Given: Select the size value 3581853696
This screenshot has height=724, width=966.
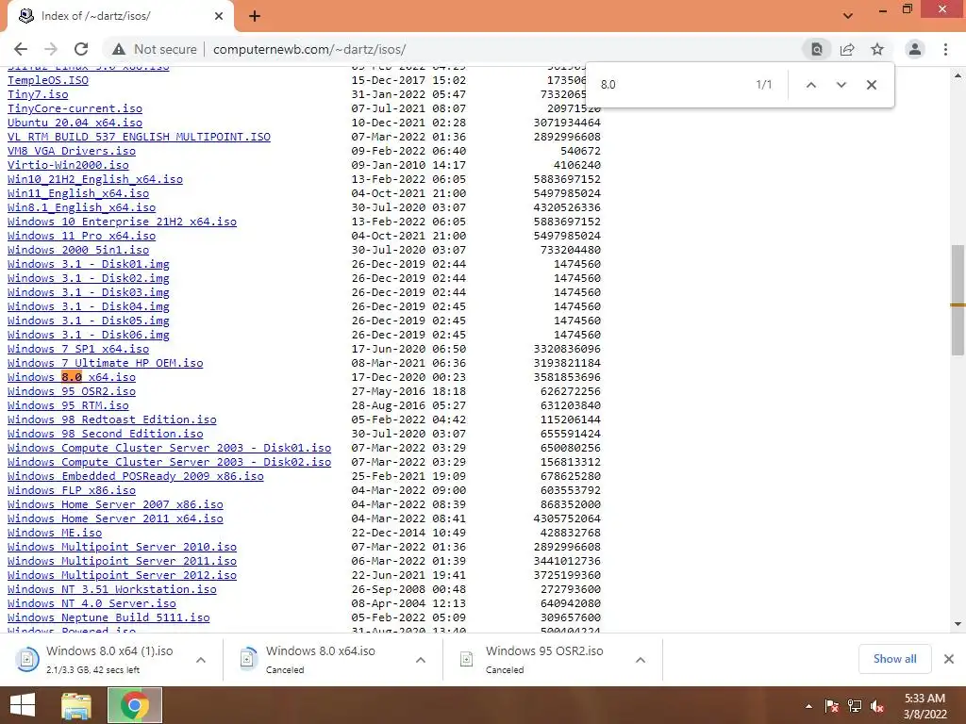Looking at the screenshot, I should (567, 377).
